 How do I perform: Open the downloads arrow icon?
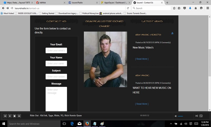click(190, 8)
